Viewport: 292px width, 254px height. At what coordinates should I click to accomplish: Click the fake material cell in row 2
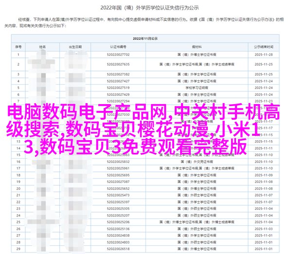pos(197,64)
